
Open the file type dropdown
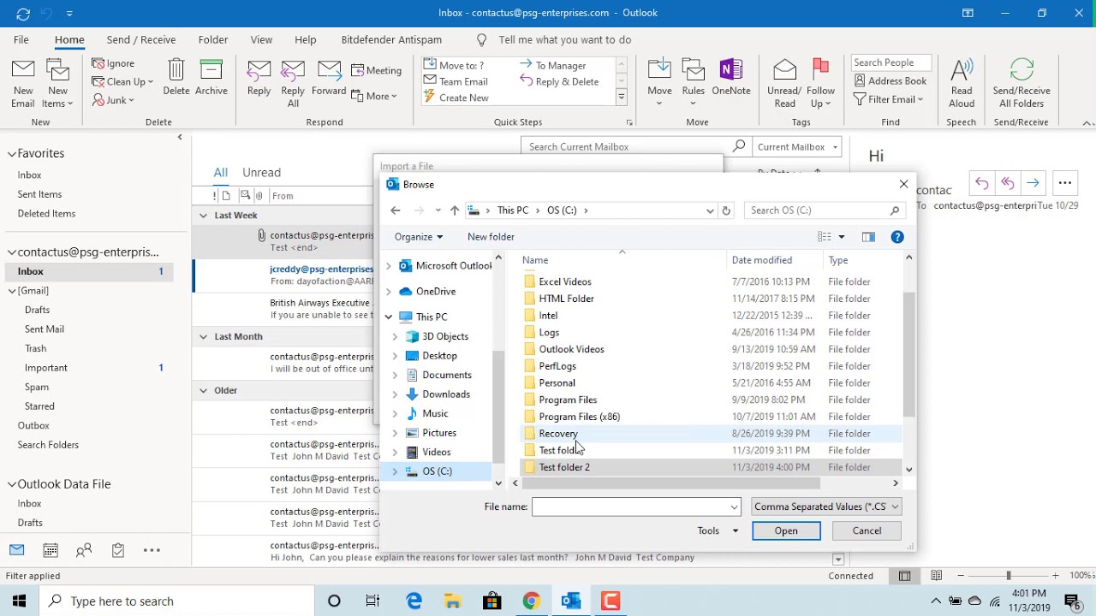click(825, 506)
